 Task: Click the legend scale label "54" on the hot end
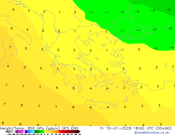tap(79, 134)
